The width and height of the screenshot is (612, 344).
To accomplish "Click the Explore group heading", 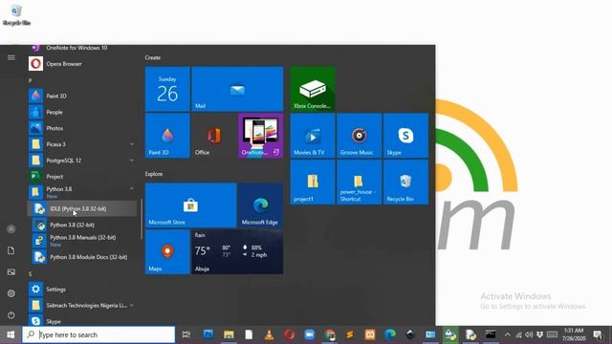I will click(154, 174).
